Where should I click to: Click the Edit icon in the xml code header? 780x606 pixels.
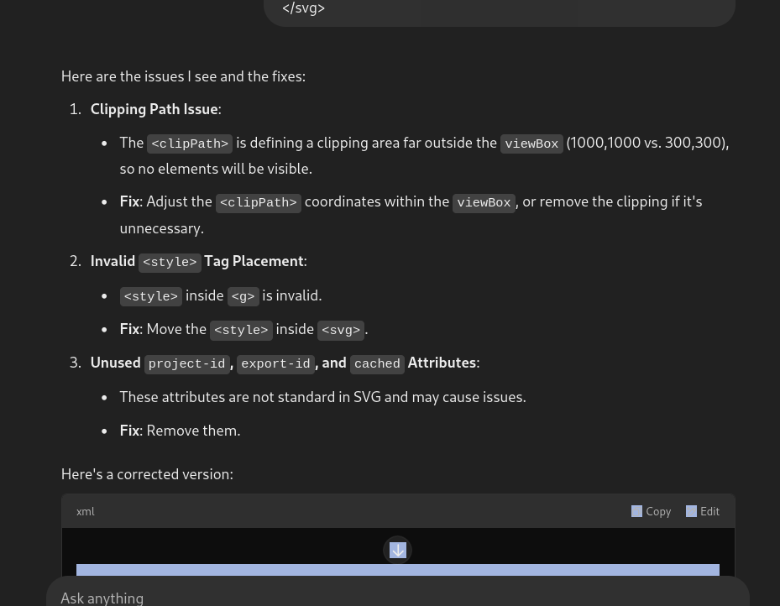coord(691,511)
